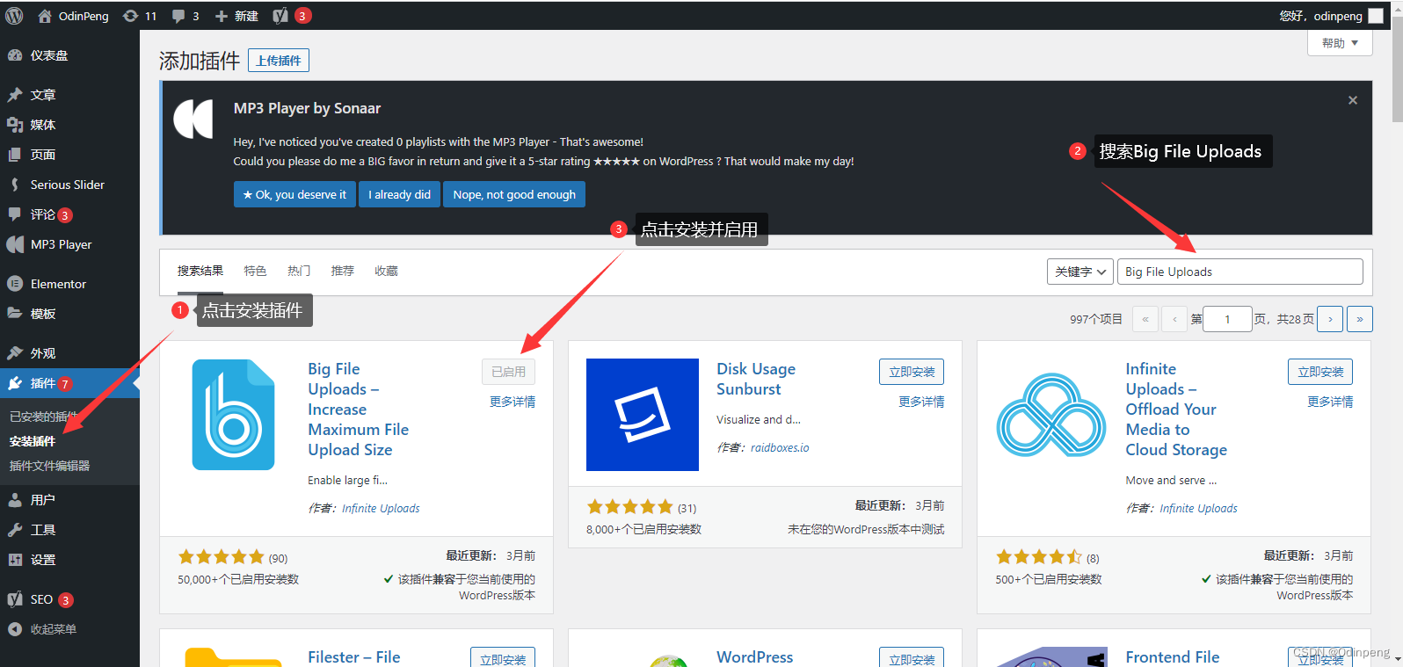Expand the 帮助 help panel
The image size is (1403, 667).
tap(1341, 43)
